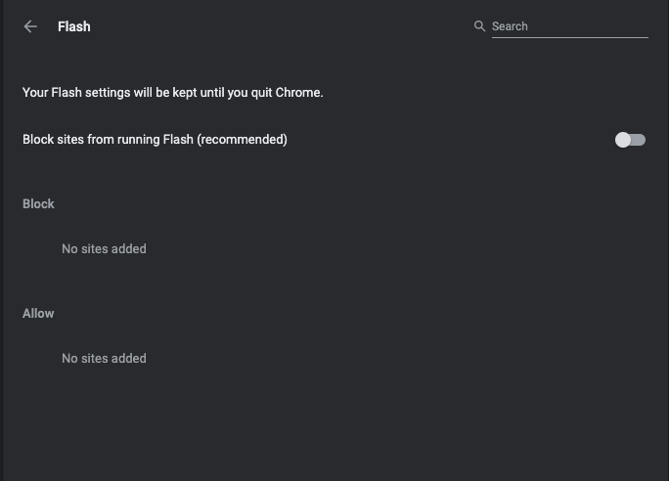
Task: Click the gray knob of the Flash toggle
Action: (623, 140)
